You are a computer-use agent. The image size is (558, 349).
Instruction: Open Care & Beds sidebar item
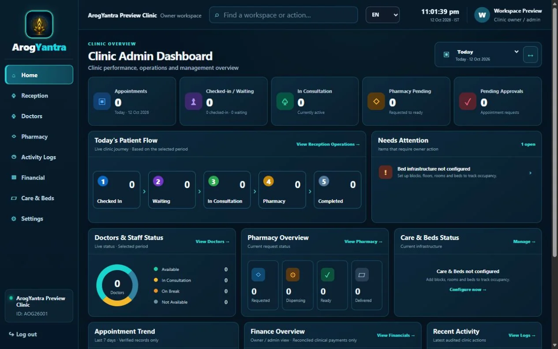tap(39, 198)
